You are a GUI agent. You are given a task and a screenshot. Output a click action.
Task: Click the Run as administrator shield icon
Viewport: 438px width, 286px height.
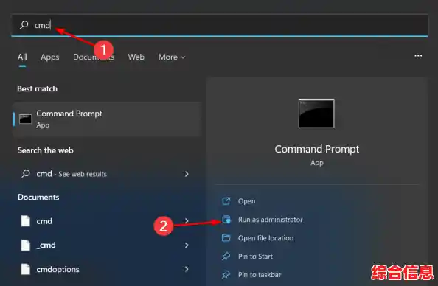click(x=226, y=220)
